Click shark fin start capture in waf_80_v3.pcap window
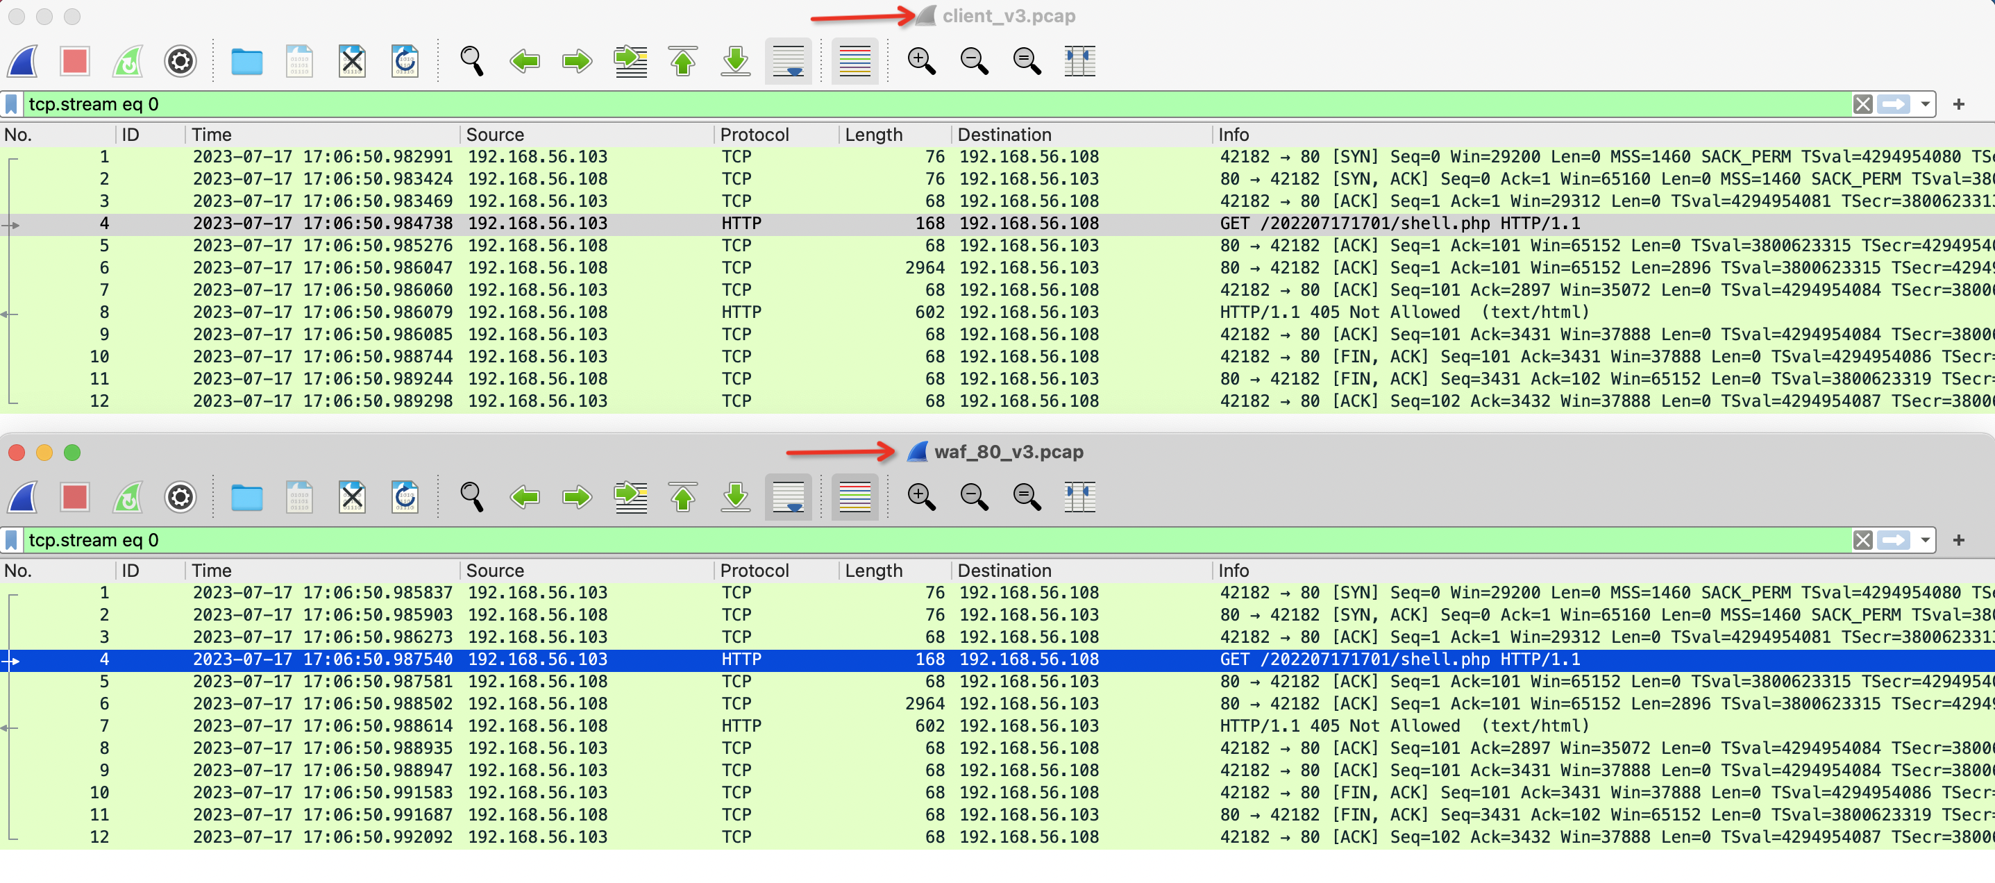The height and width of the screenshot is (883, 1995). pos(23,497)
